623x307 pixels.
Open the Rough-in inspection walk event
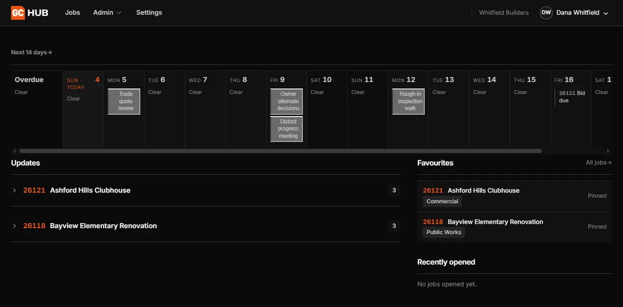tap(408, 101)
